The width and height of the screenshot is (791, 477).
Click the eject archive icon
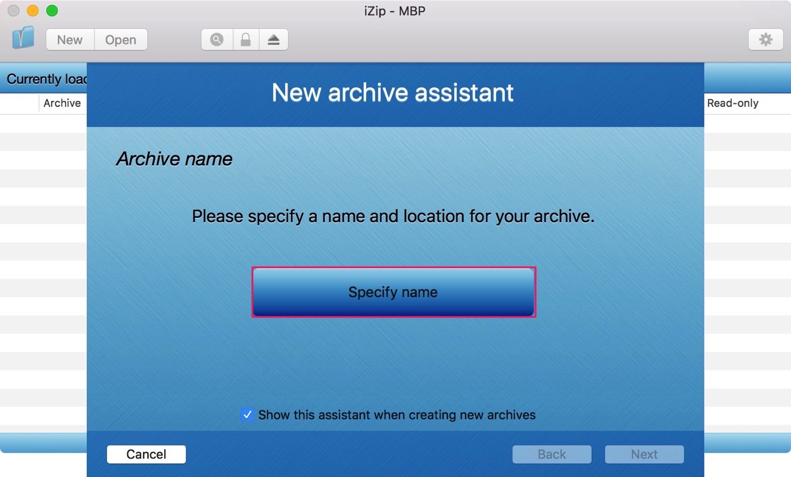click(273, 40)
